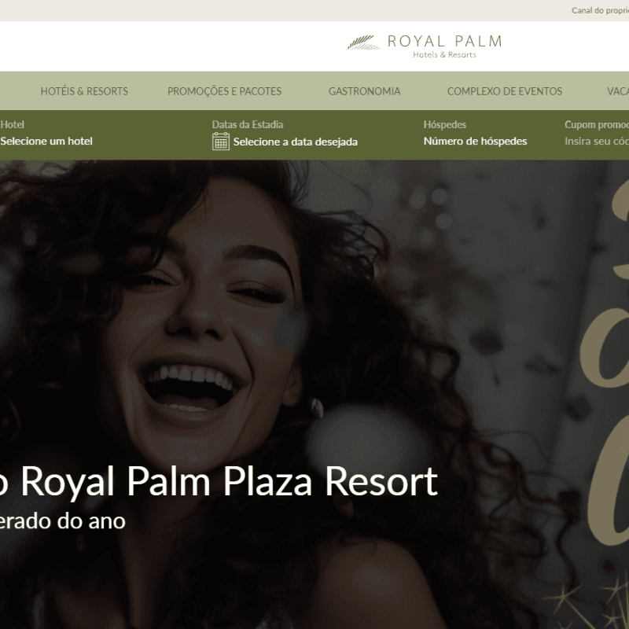This screenshot has height=629, width=629.
Task: Go to the Gastronomia section
Action: pyautogui.click(x=364, y=91)
